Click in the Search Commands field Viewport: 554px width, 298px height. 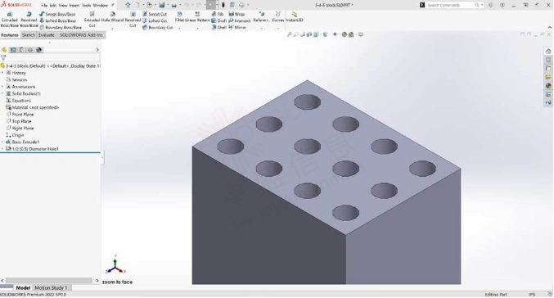(450, 5)
